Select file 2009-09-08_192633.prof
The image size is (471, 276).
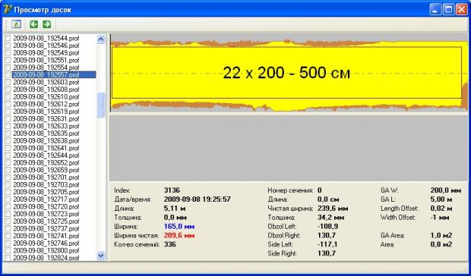46,126
